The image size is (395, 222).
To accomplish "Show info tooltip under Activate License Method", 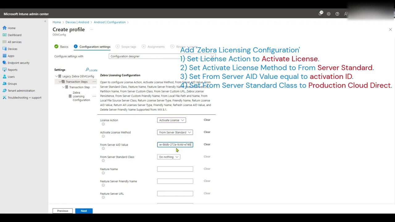I will tap(103, 136).
